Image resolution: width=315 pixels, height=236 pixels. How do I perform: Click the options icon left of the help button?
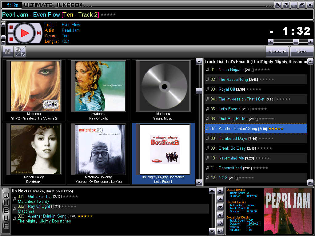(278, 5)
